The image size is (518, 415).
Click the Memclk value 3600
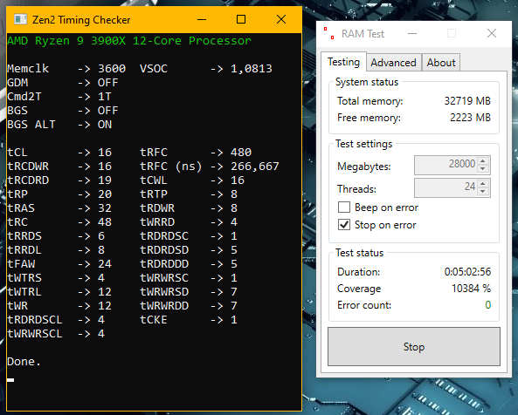point(112,69)
